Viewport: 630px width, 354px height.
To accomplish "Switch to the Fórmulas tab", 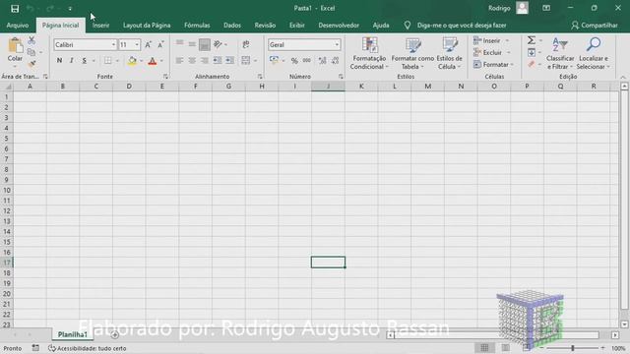I will [x=197, y=26].
